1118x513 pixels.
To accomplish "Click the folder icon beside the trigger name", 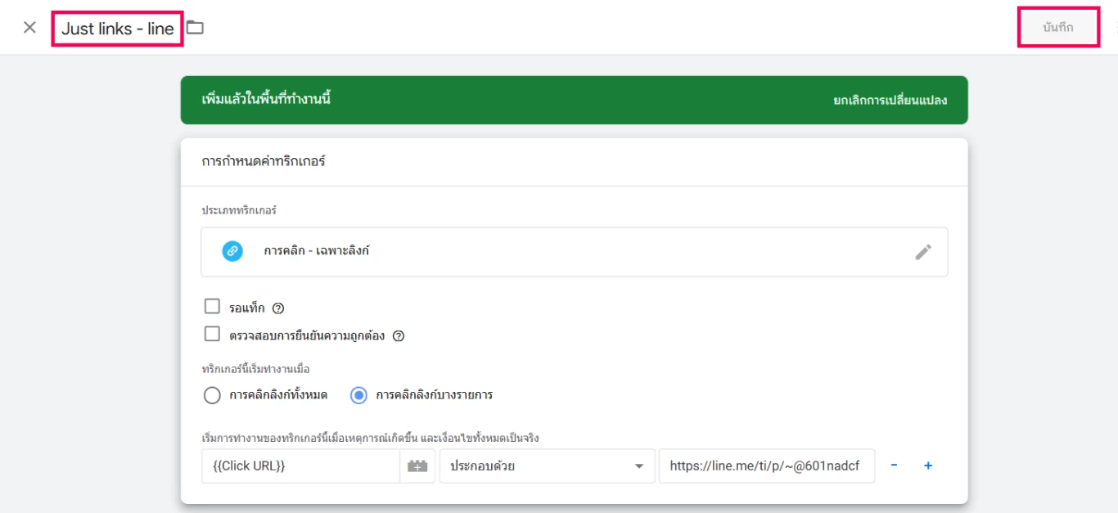I will [x=195, y=28].
